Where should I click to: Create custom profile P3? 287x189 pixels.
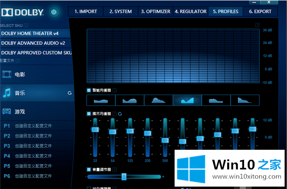click(x=37, y=146)
